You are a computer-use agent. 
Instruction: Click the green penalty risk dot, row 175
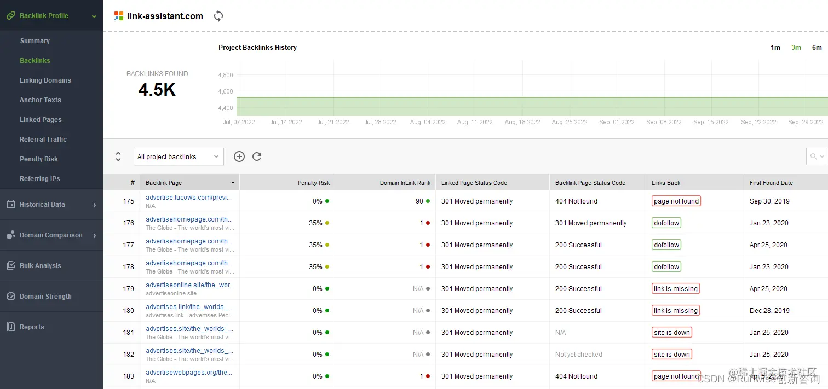click(327, 201)
